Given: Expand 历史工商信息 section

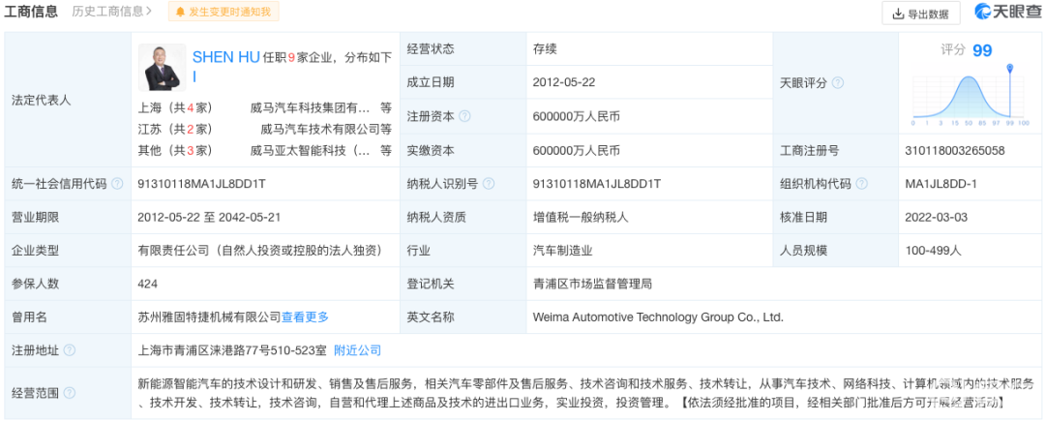Looking at the screenshot, I should (112, 12).
